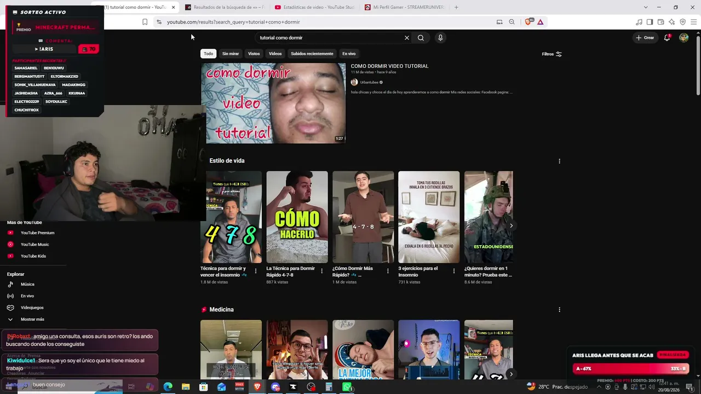
Task: Open options for ¿Cómo Dormir Más Rápido? short
Action: tap(388, 271)
